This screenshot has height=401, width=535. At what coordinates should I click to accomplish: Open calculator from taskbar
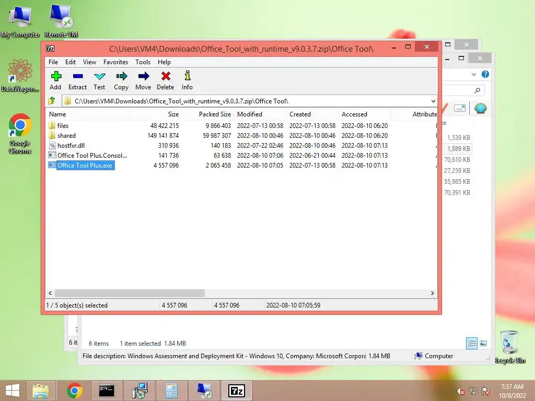(171, 391)
